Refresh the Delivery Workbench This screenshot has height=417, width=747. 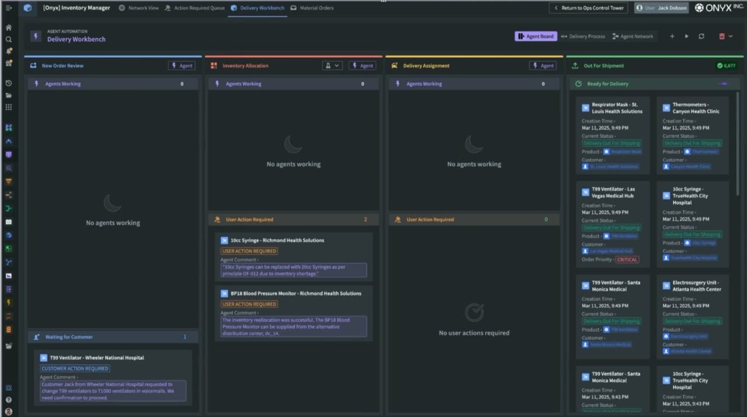coord(701,36)
